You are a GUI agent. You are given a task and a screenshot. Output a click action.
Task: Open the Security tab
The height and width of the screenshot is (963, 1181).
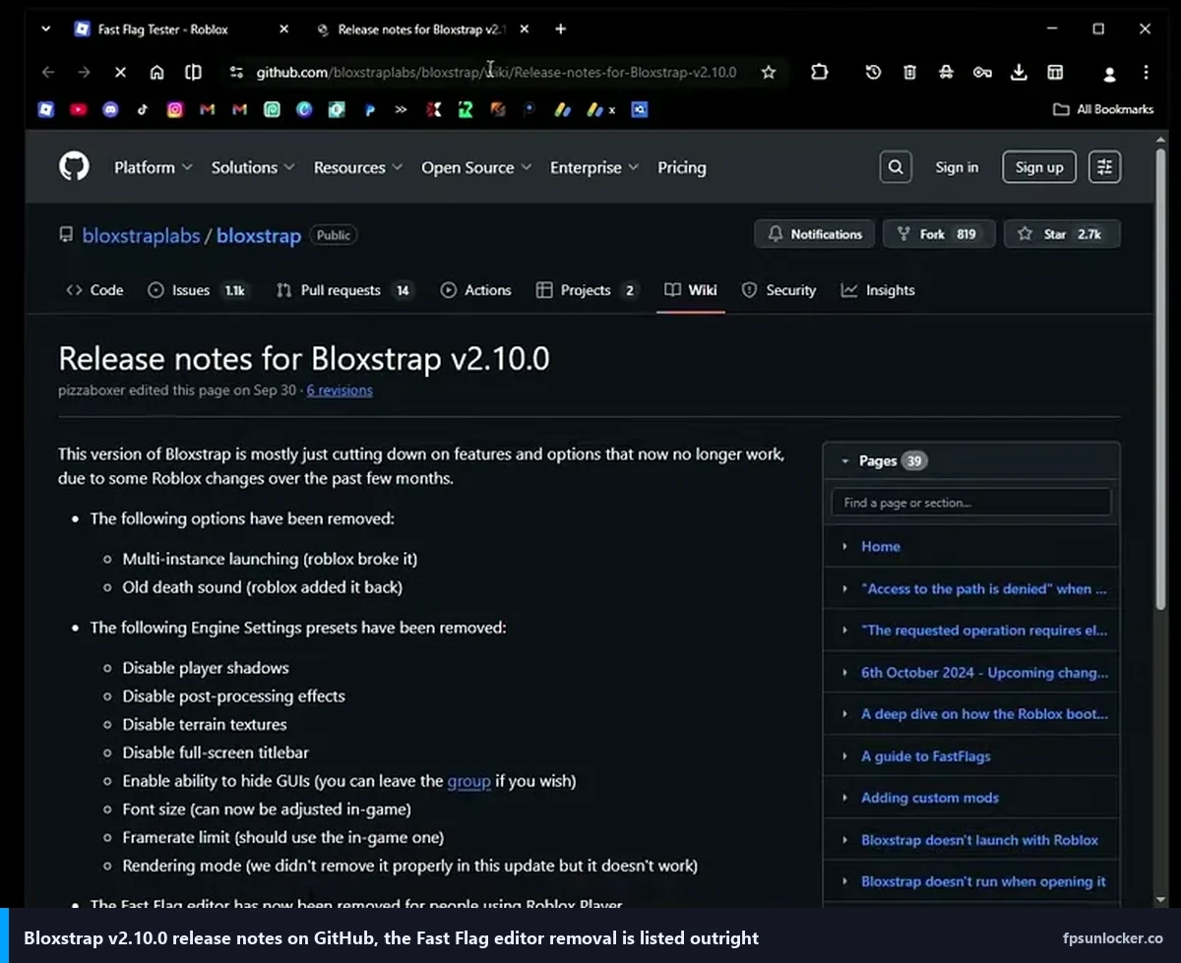click(778, 290)
